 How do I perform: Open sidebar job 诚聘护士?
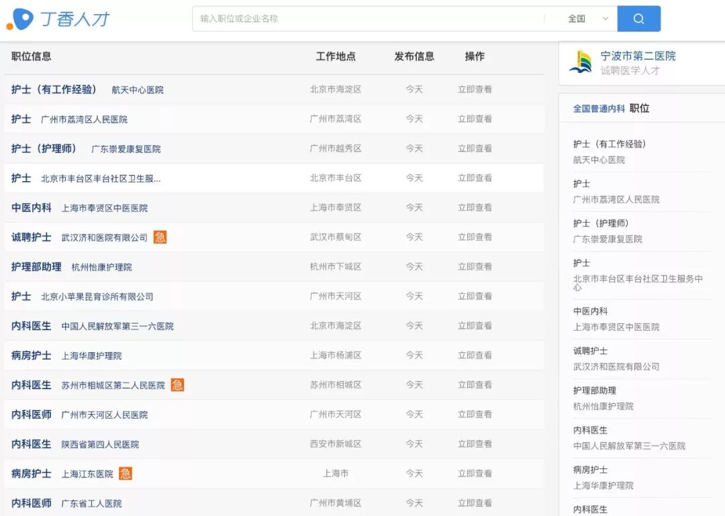click(x=591, y=351)
